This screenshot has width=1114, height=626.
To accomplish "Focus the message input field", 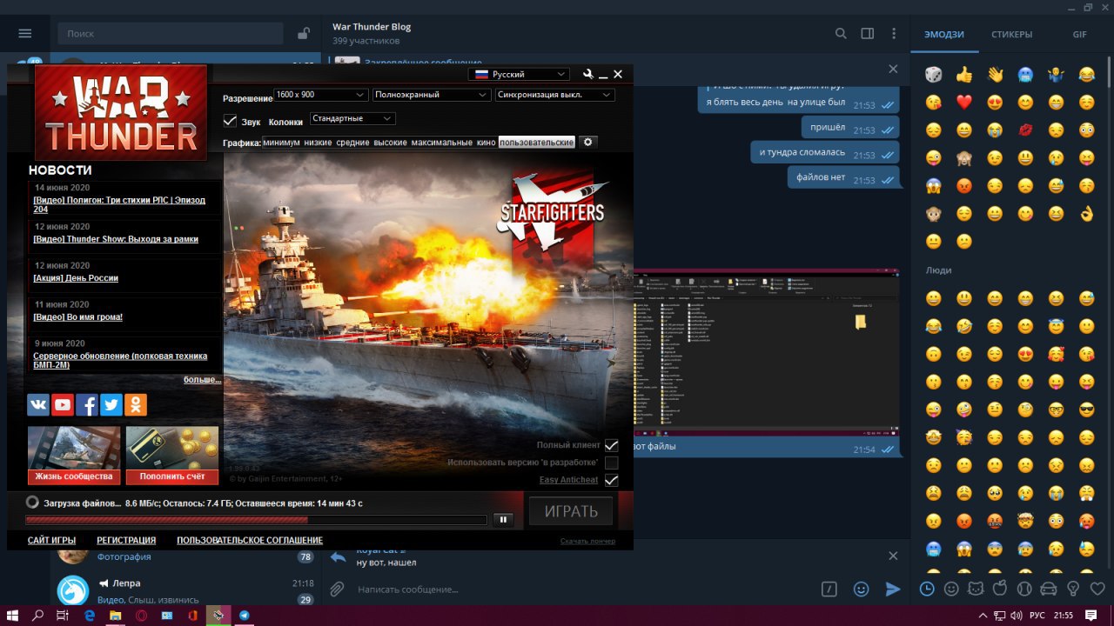I will point(583,589).
